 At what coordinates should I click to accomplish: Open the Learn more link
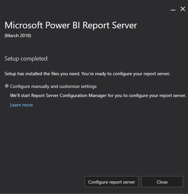tap(21, 105)
